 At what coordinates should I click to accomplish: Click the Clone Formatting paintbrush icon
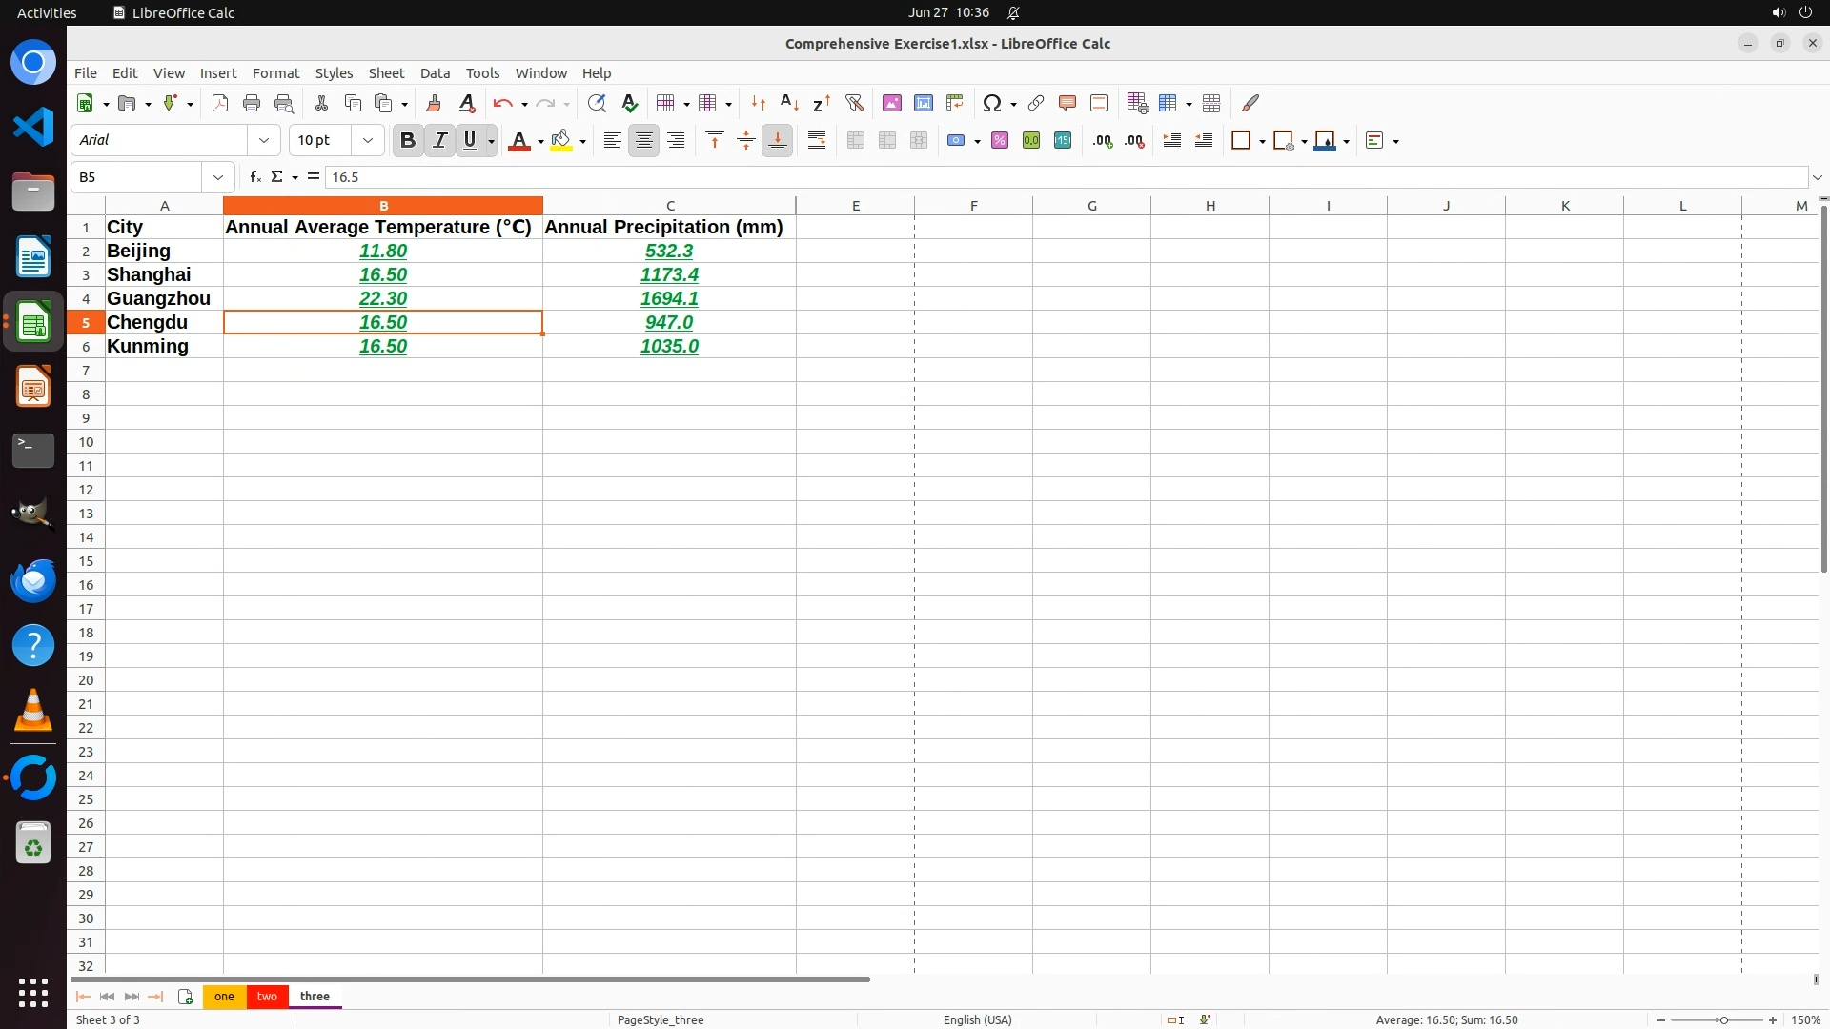coord(434,103)
